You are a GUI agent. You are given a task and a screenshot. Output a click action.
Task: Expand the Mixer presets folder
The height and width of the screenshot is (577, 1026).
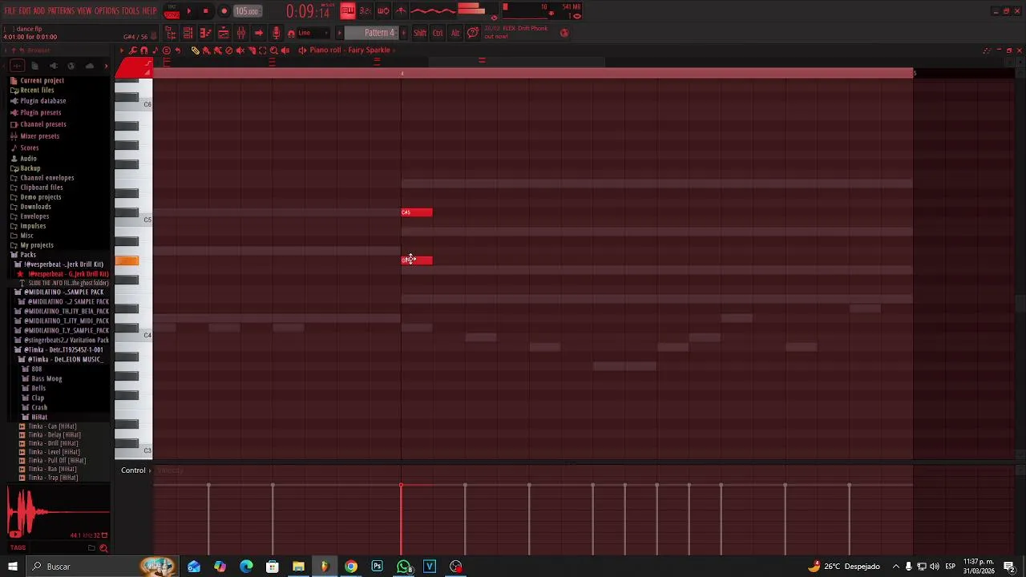[x=39, y=136]
